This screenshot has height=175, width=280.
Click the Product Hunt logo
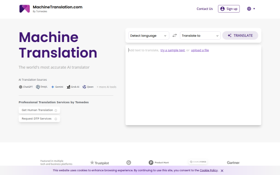coord(159,162)
